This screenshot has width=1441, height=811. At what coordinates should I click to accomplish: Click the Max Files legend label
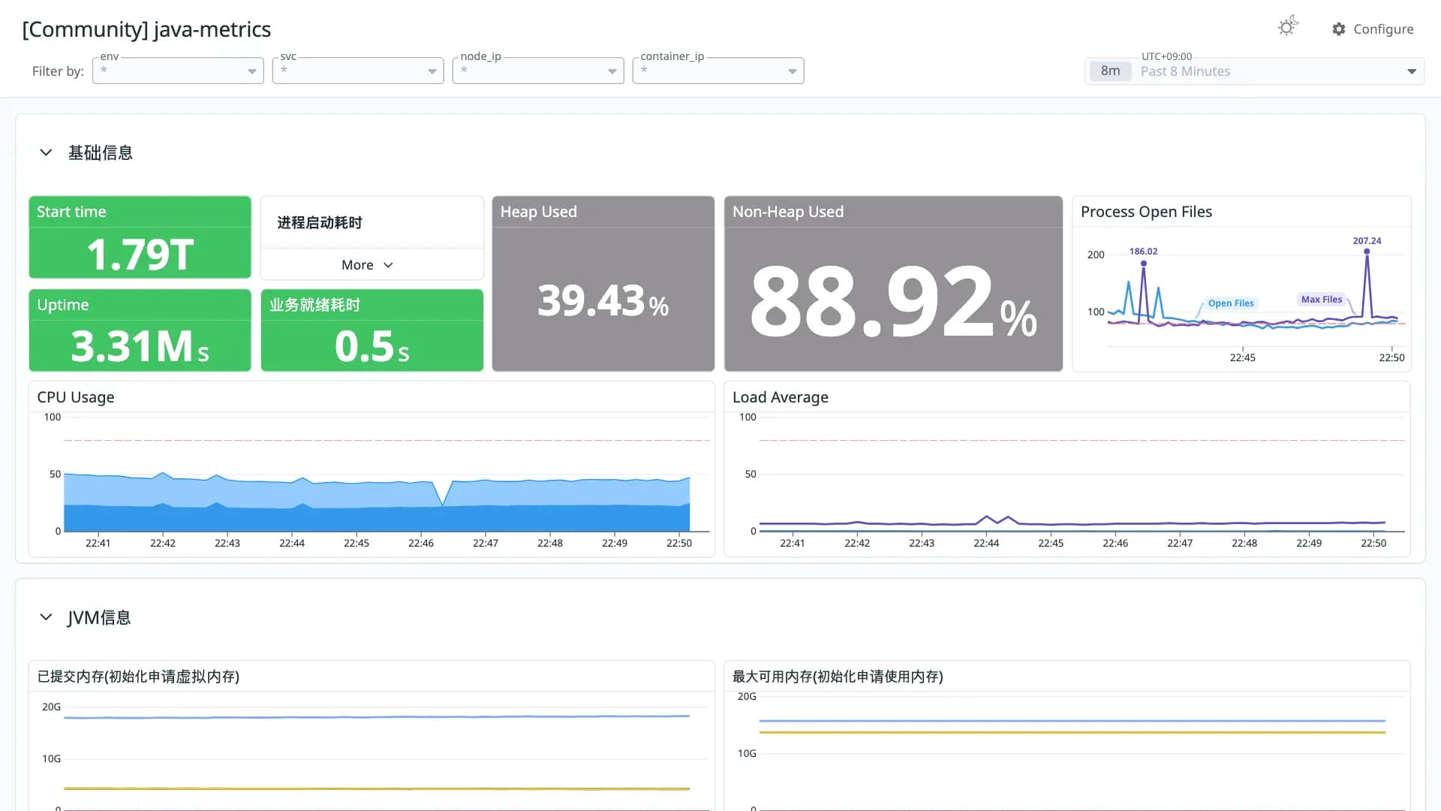click(1321, 300)
